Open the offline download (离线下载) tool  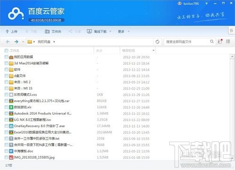[97, 32]
